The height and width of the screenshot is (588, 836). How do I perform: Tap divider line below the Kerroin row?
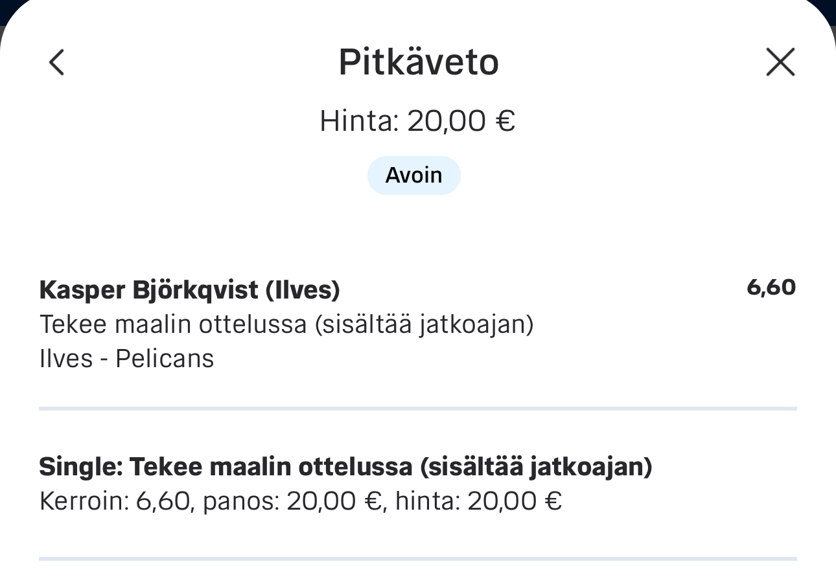pyautogui.click(x=417, y=558)
